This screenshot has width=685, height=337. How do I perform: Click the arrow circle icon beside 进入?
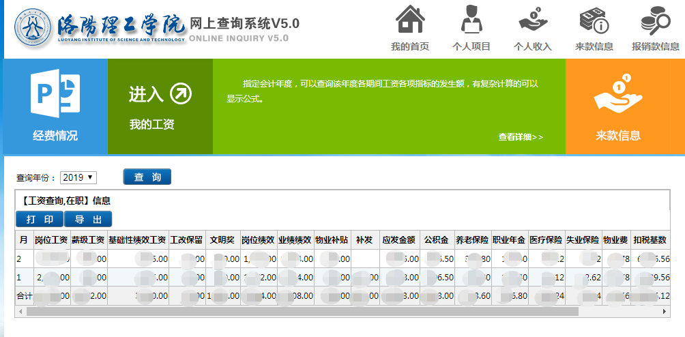[x=181, y=94]
